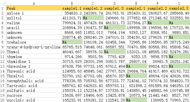The width and height of the screenshot is (190, 102).
Task: Select the terephthalic acid cell
Action: (34, 81)
